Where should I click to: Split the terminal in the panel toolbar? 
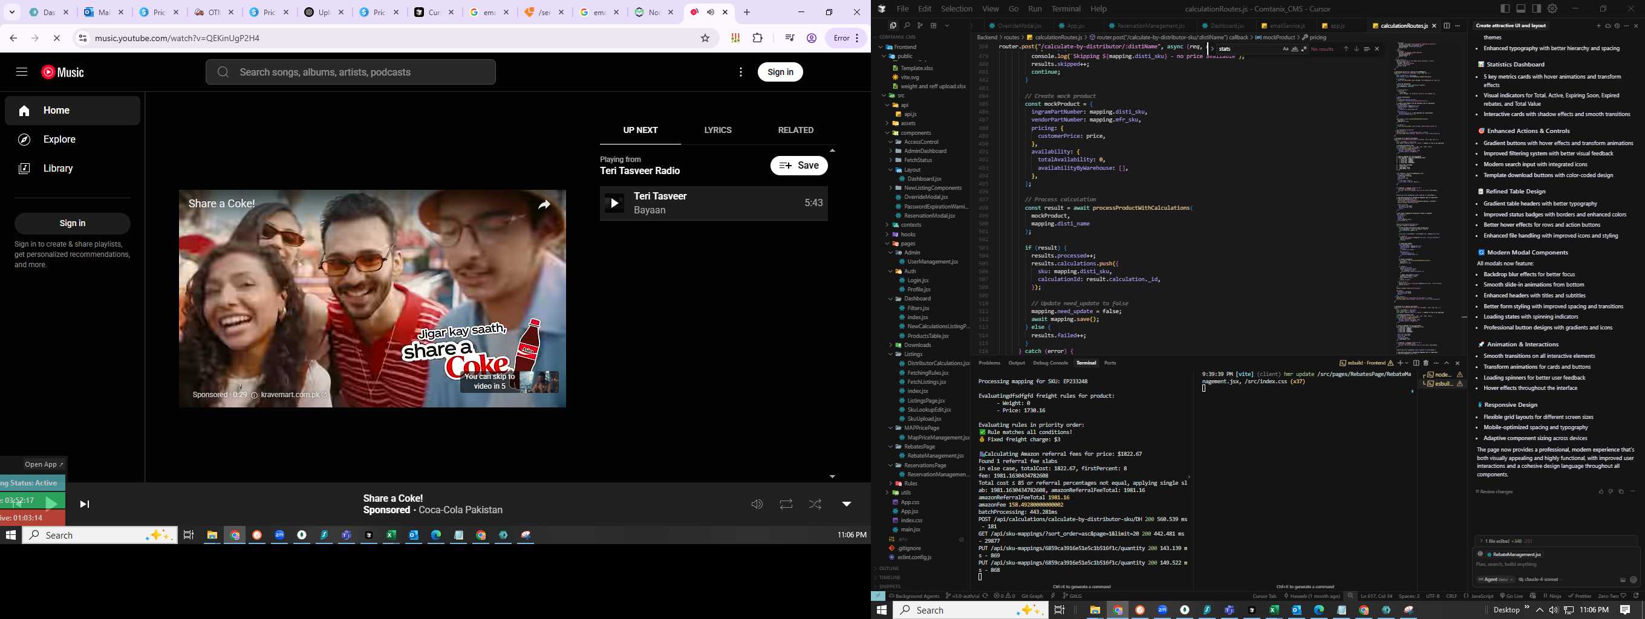pyautogui.click(x=1416, y=363)
